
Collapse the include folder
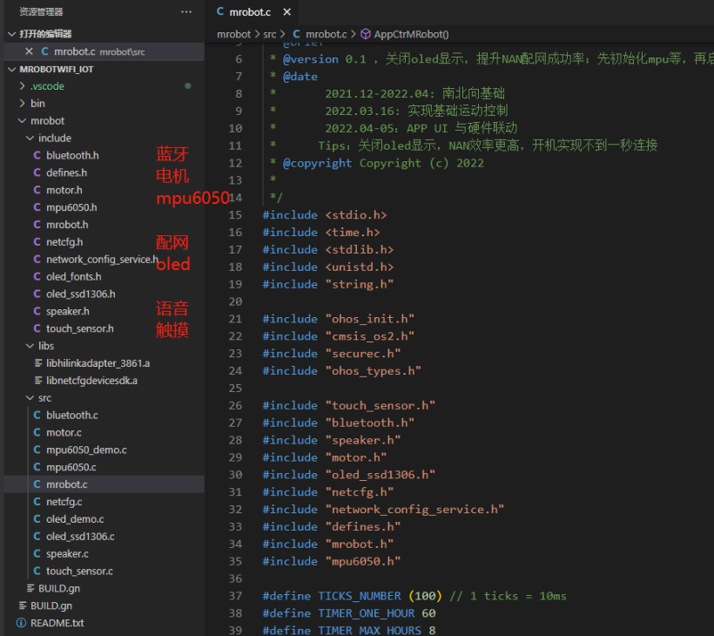[30, 138]
